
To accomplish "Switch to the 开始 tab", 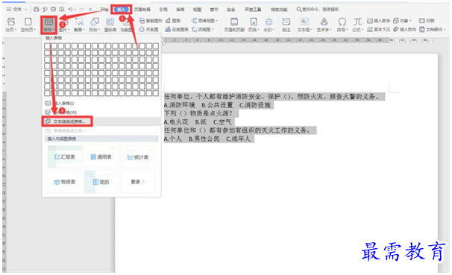I will pyautogui.click(x=104, y=10).
